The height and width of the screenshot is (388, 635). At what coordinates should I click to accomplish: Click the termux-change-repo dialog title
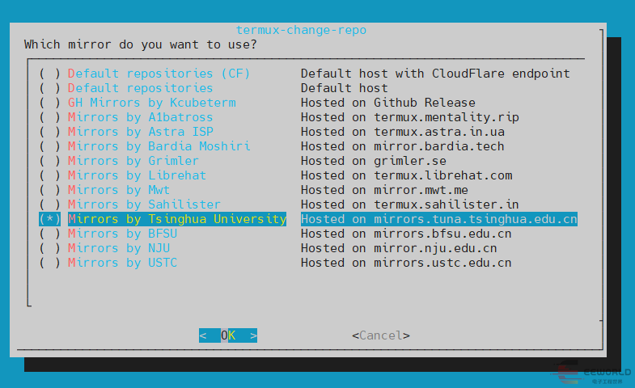click(301, 30)
